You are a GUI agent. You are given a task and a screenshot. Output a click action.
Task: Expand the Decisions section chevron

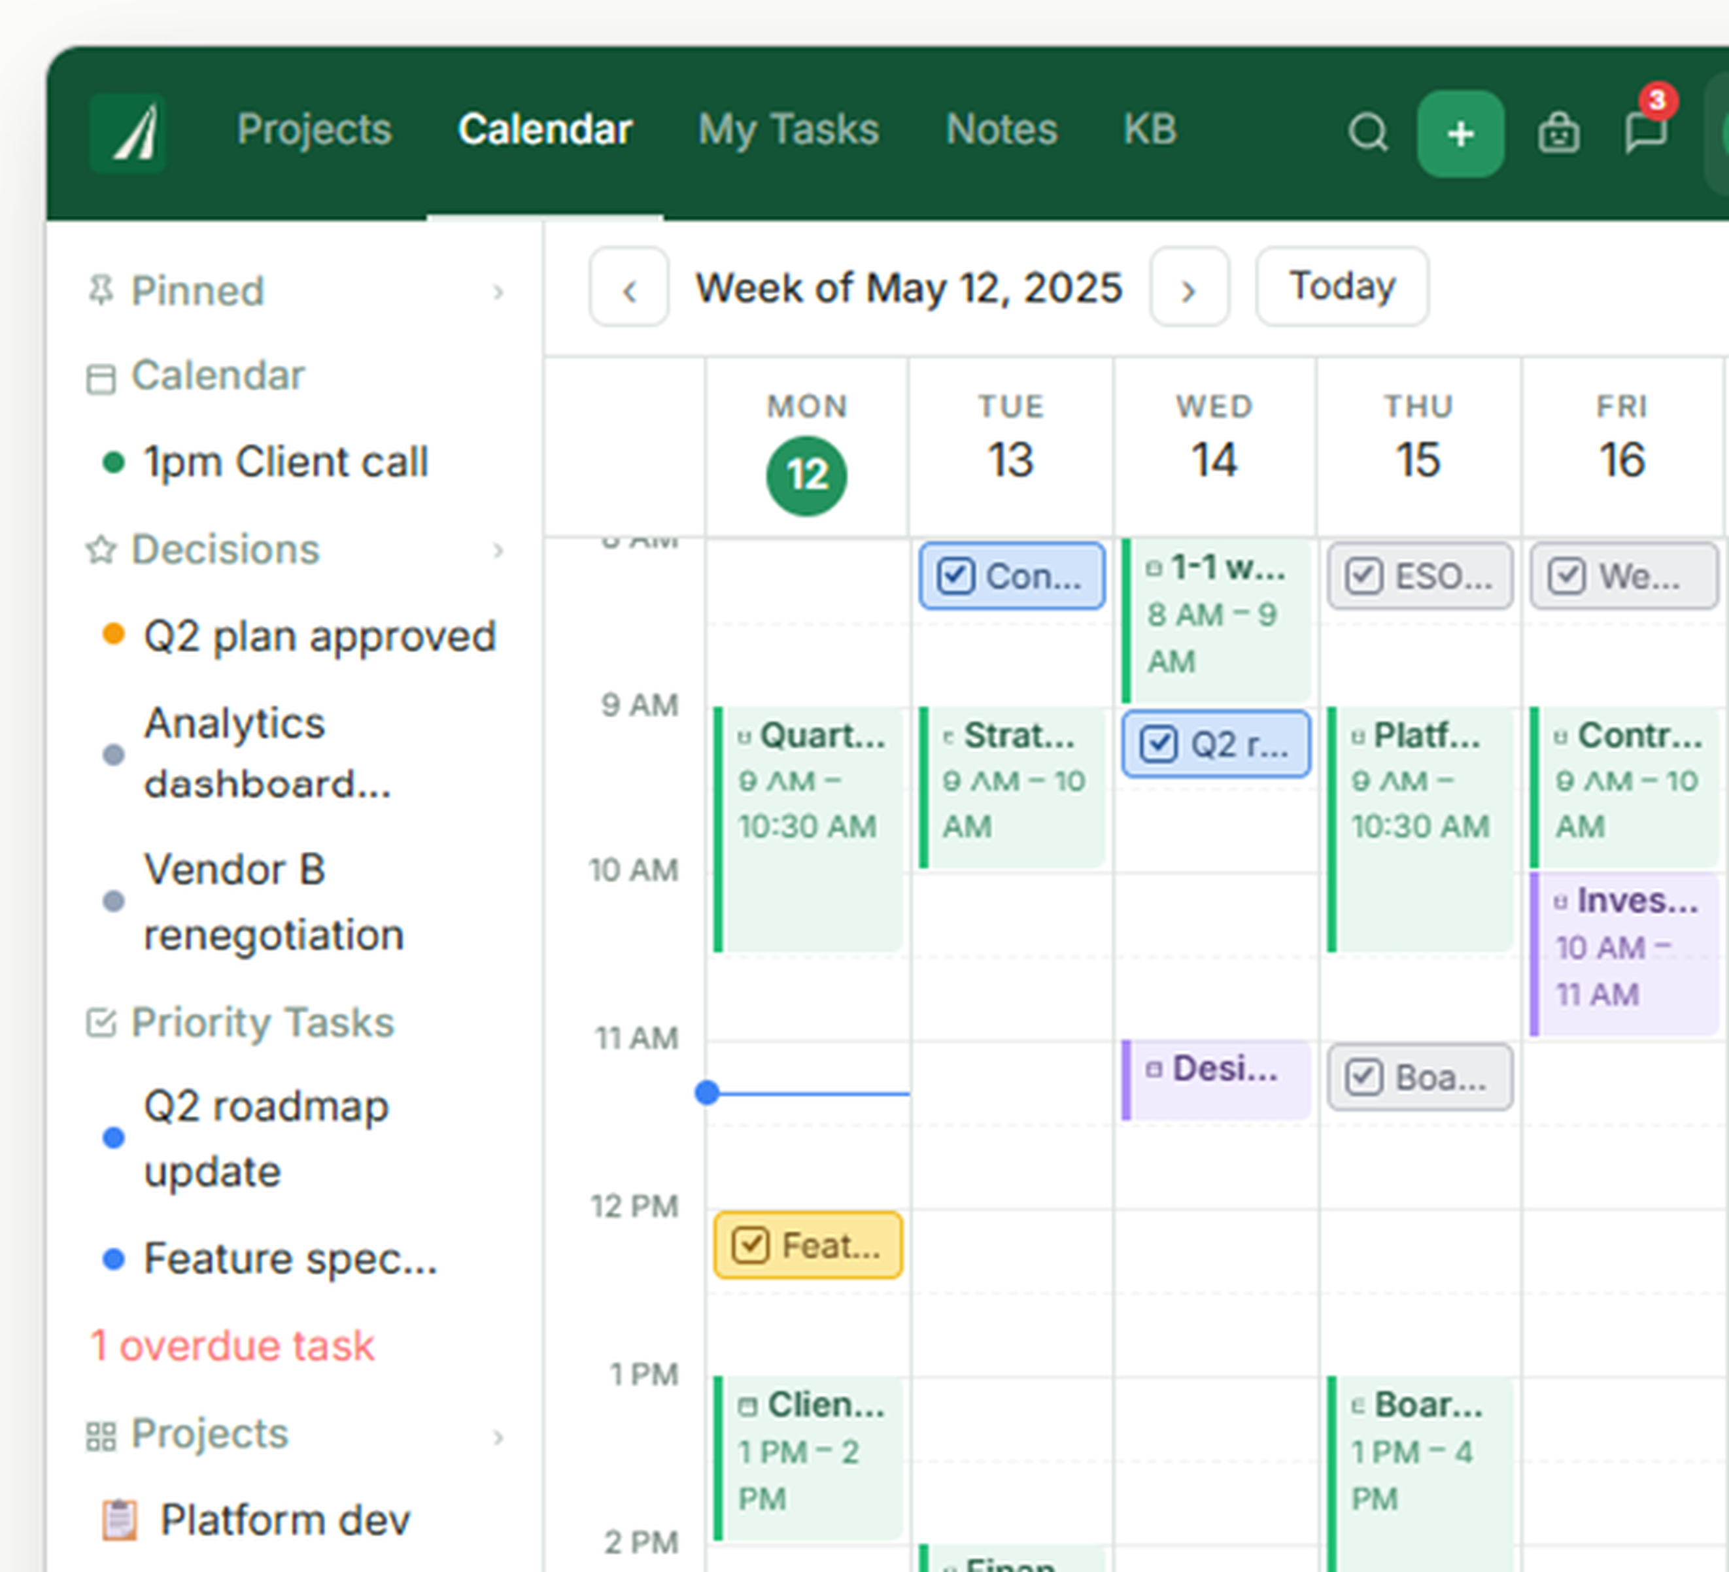[498, 551]
